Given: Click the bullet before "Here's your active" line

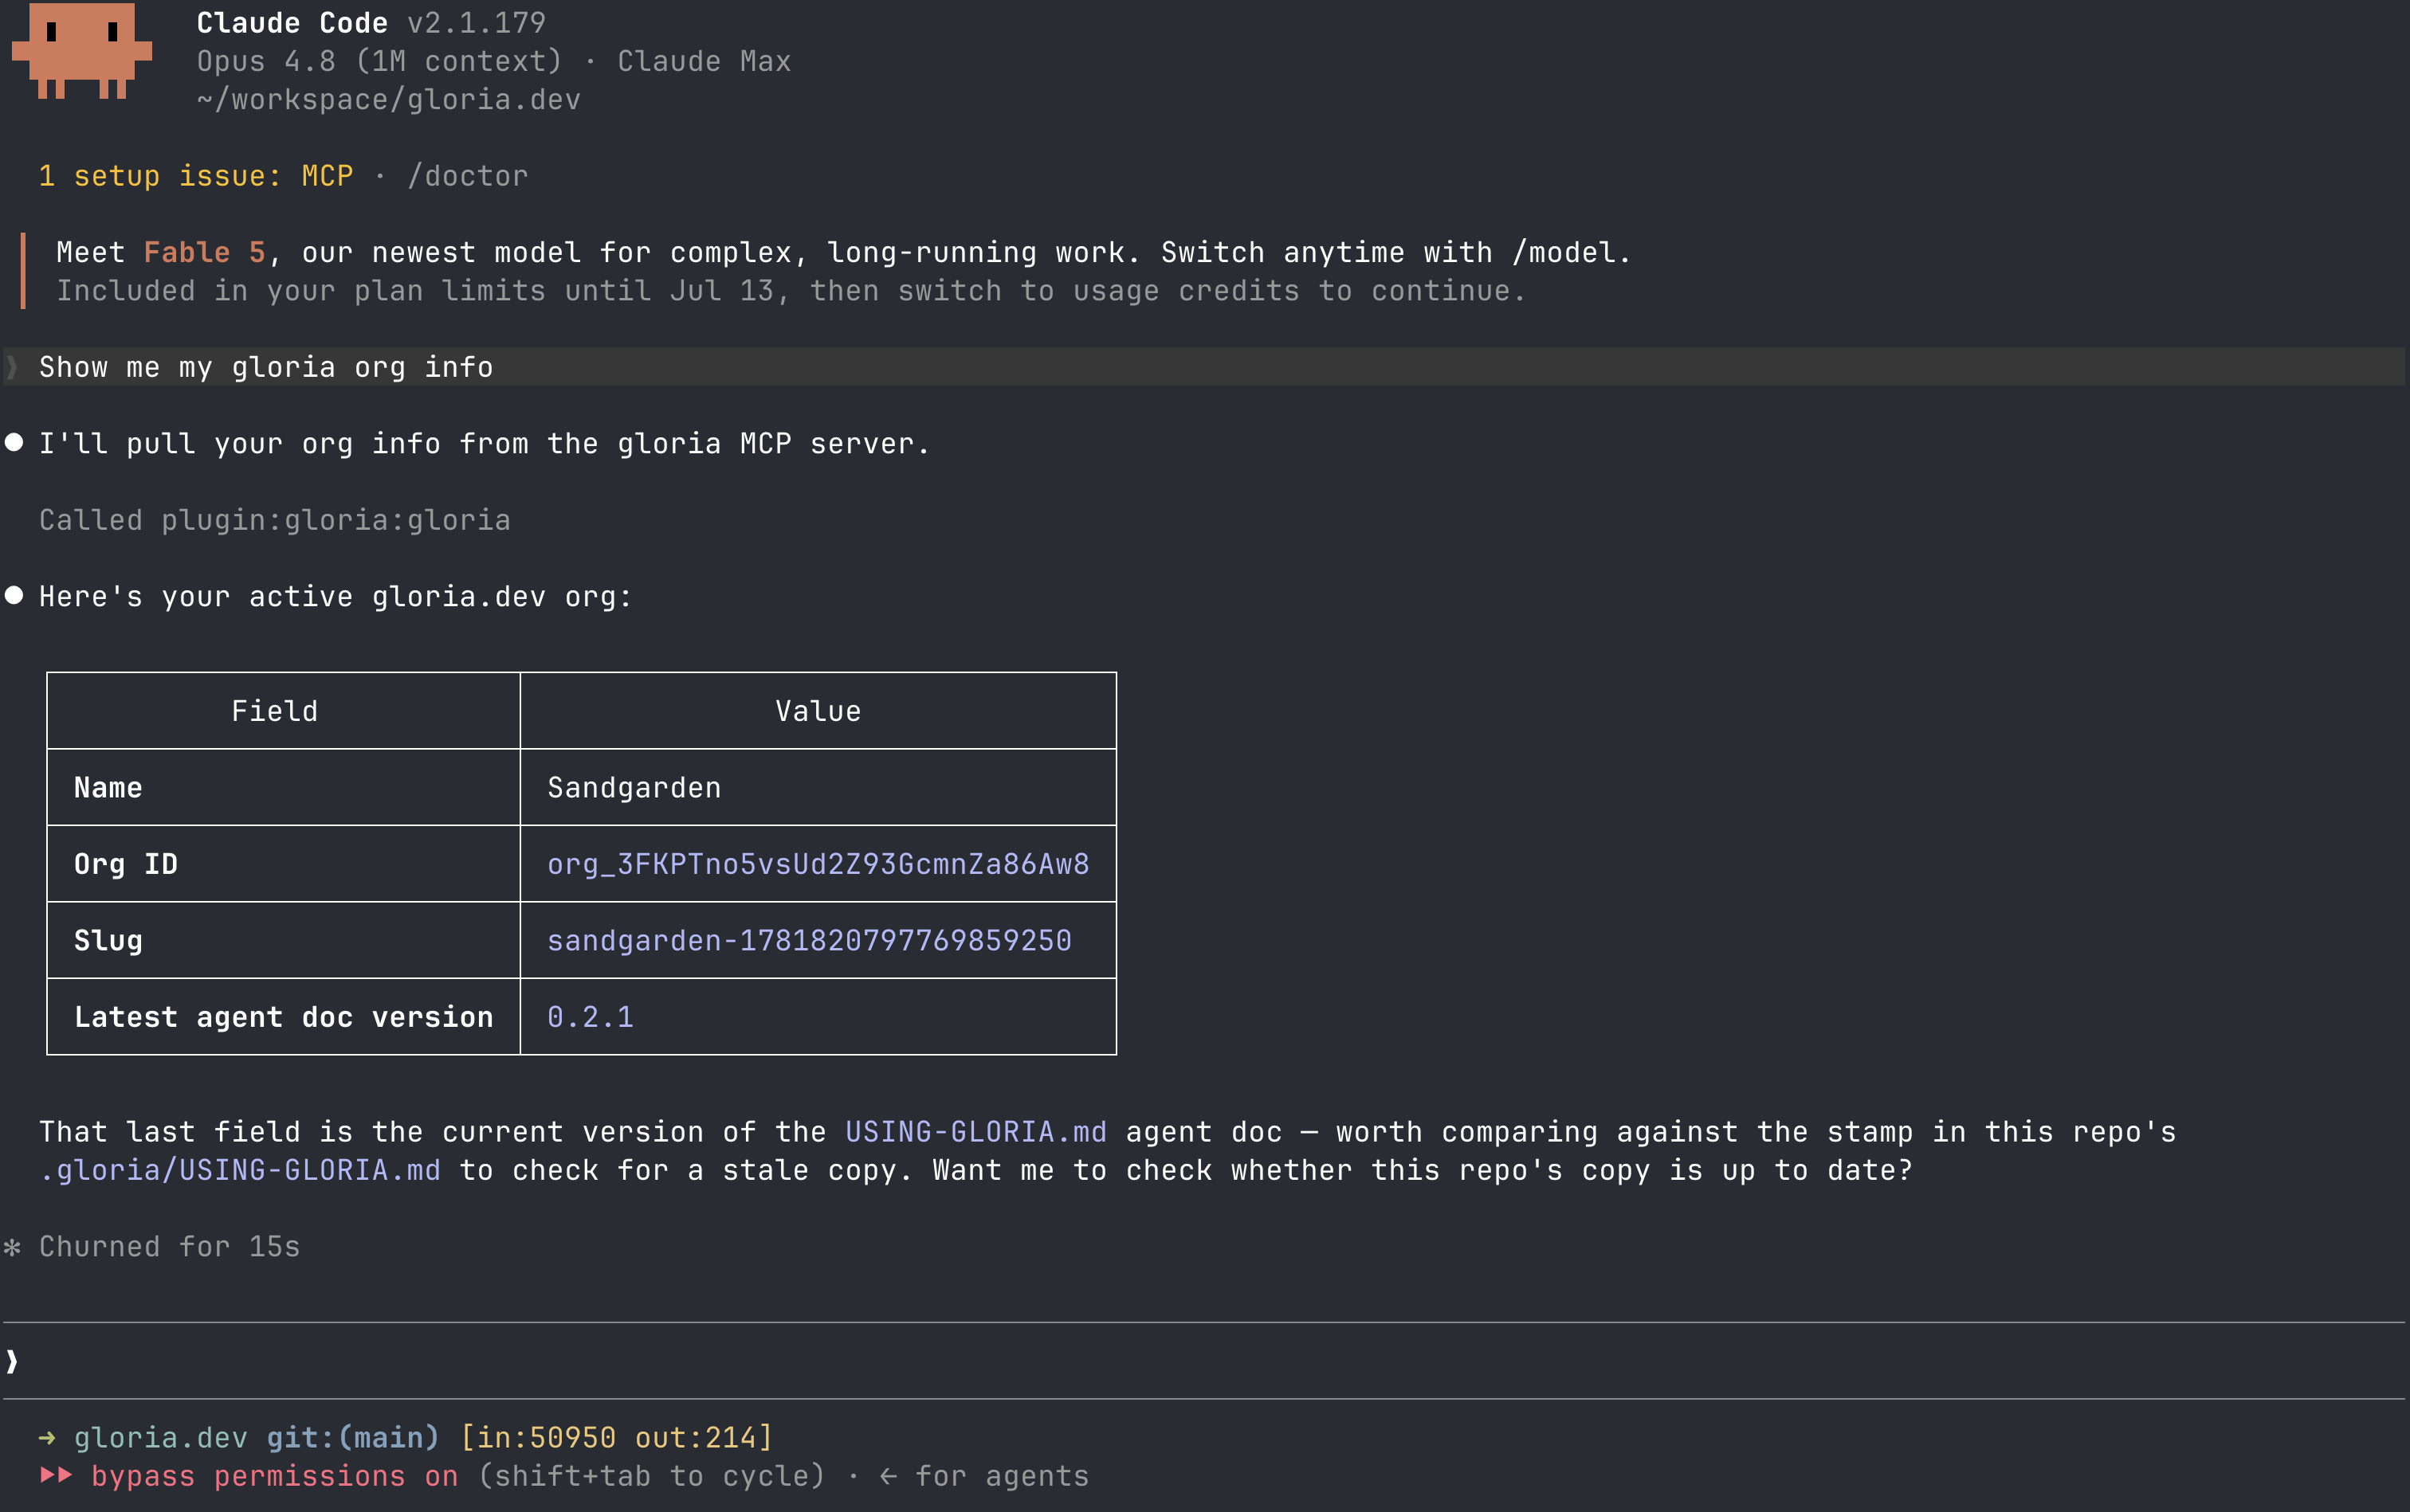Looking at the screenshot, I should pyautogui.click(x=14, y=595).
